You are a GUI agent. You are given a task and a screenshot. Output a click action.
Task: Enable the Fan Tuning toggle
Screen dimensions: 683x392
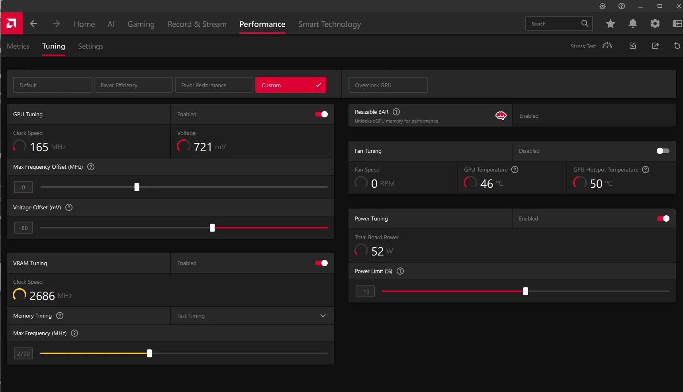[x=663, y=151]
